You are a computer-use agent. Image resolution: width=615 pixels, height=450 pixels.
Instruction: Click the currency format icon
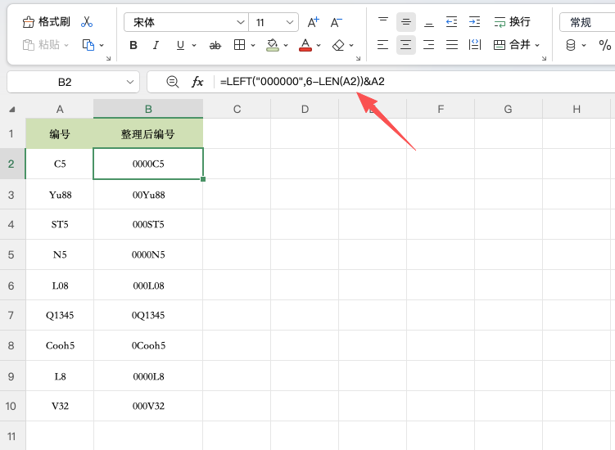(x=571, y=45)
